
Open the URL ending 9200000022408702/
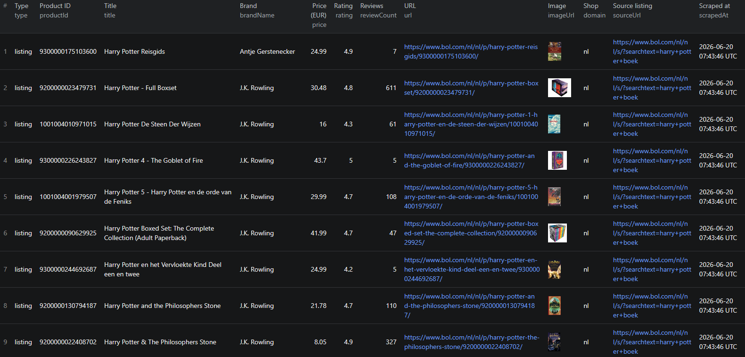pos(472,342)
